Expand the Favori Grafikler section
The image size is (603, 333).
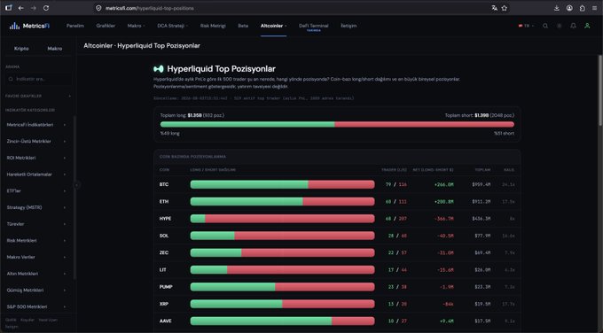click(x=38, y=96)
